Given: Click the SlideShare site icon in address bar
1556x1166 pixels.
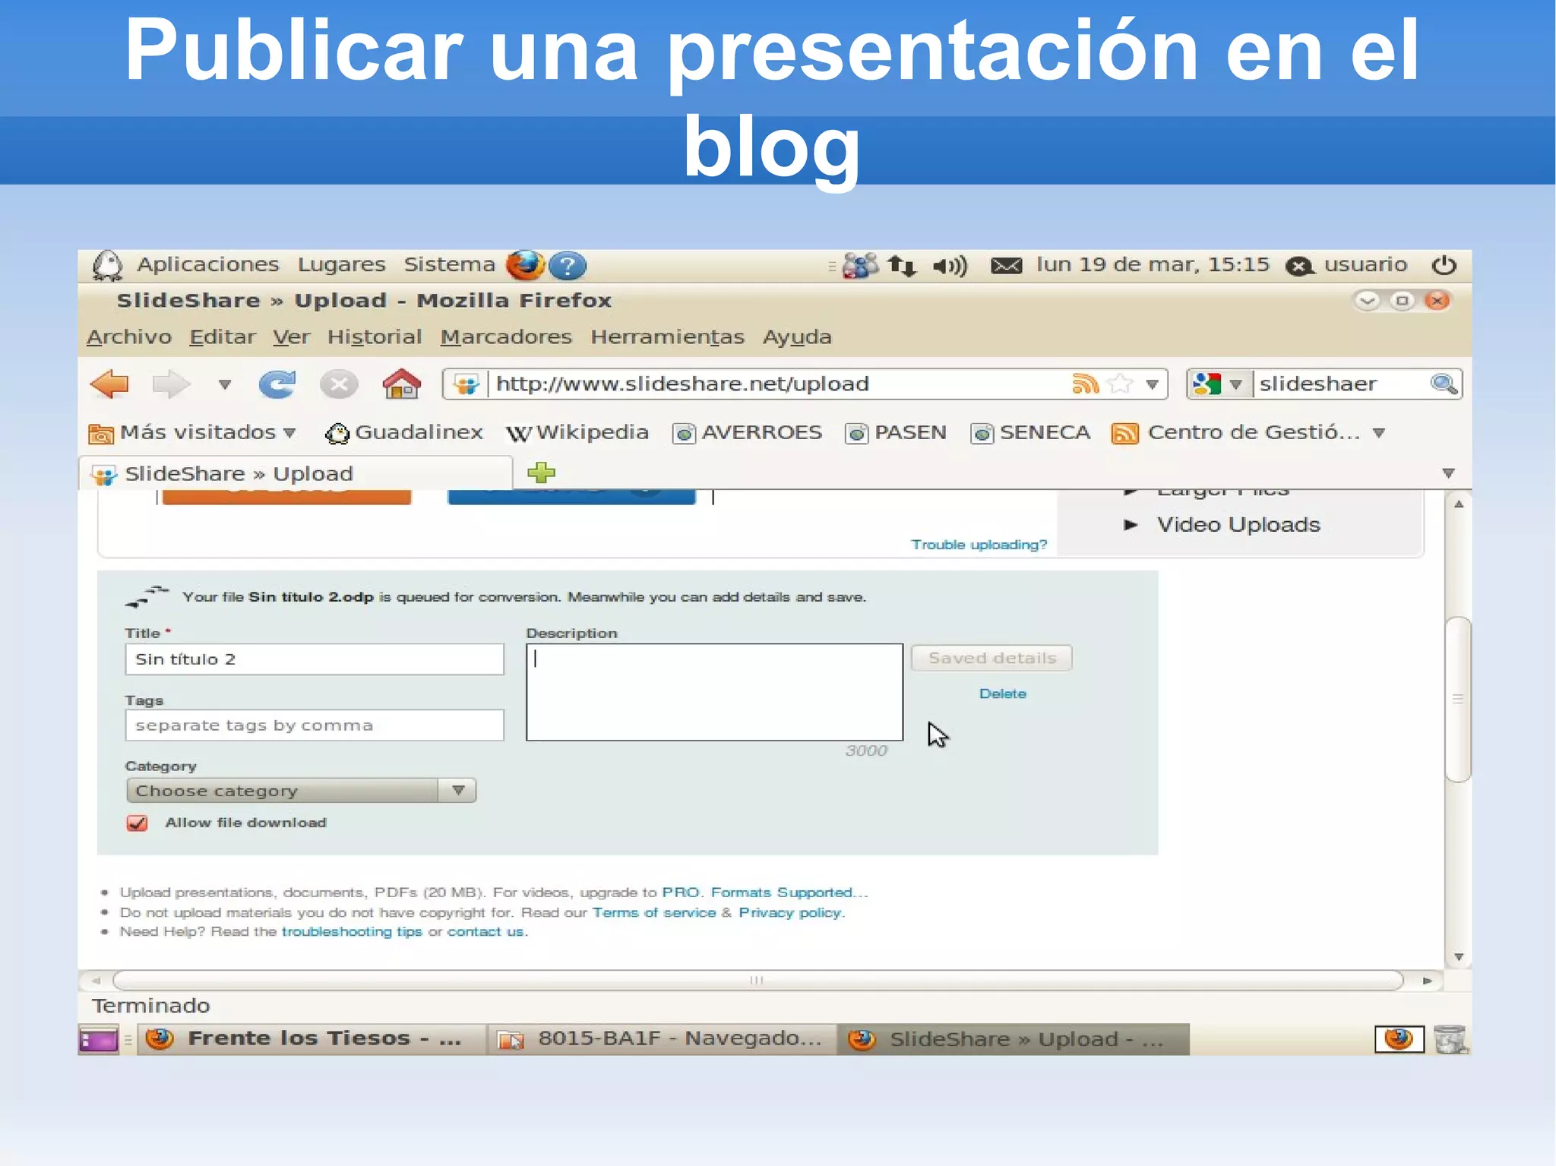Looking at the screenshot, I should pos(466,384).
